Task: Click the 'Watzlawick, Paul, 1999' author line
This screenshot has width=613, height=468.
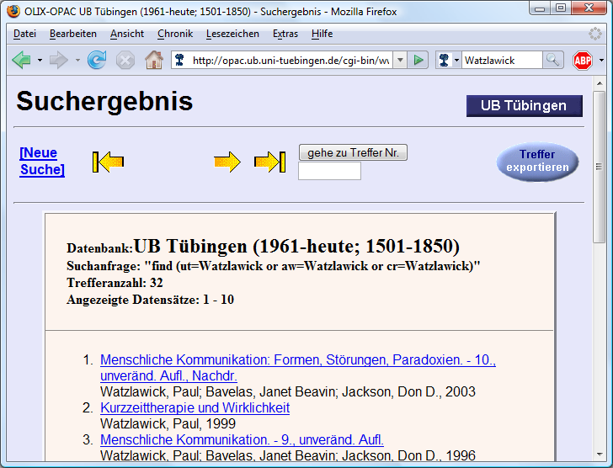Action: 168,424
